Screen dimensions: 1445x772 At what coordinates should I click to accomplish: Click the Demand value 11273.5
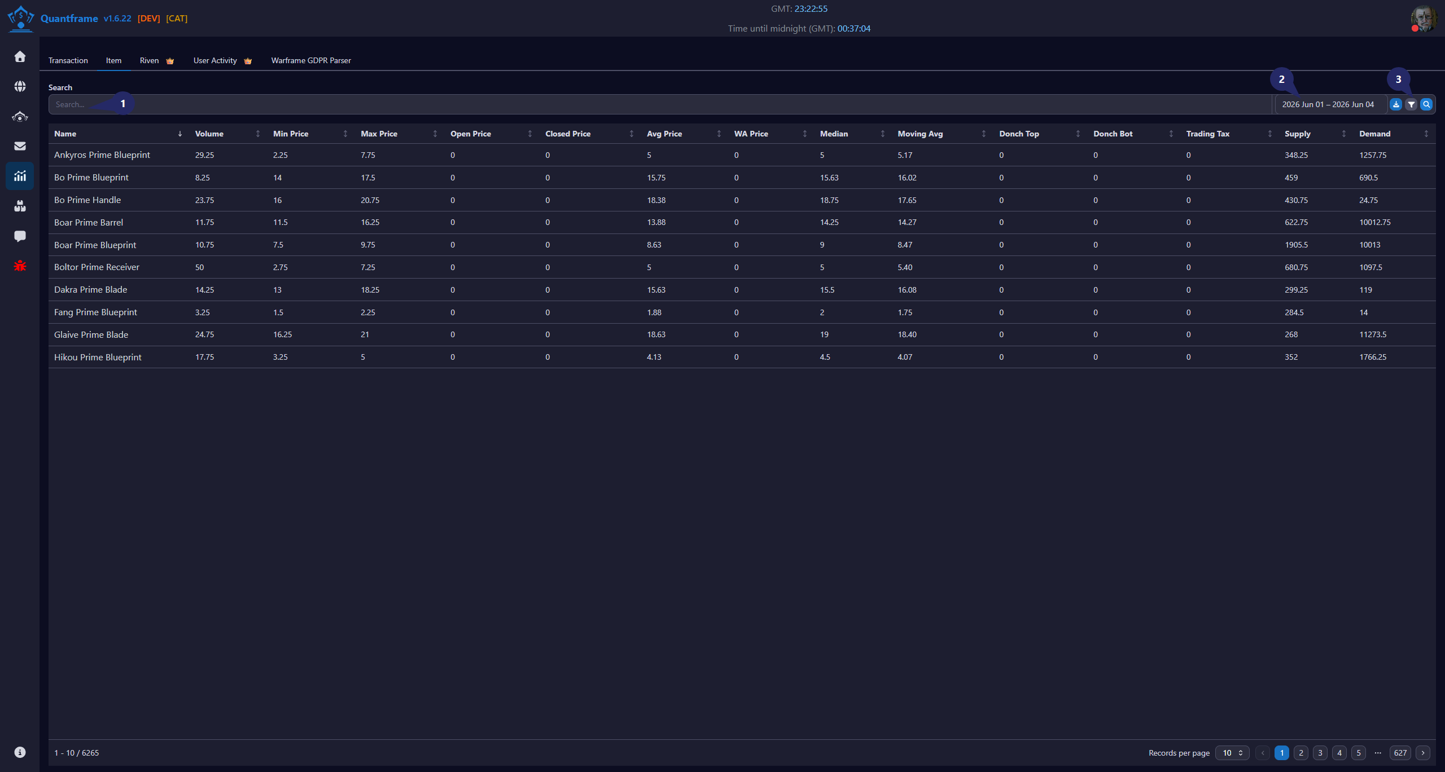(1373, 334)
